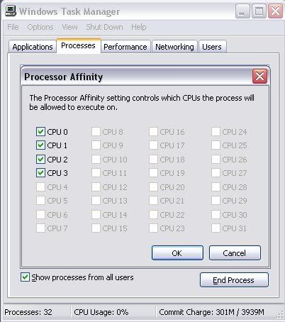The image size is (285, 322).
Task: Toggle Show processes from all users
Action: click(x=25, y=277)
